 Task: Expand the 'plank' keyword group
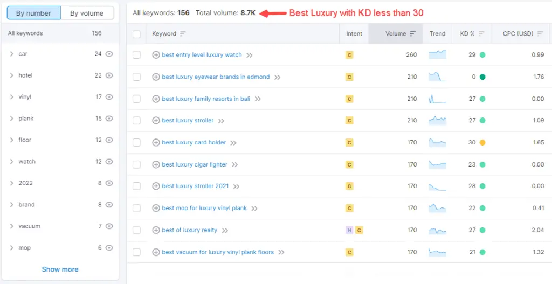click(12, 118)
